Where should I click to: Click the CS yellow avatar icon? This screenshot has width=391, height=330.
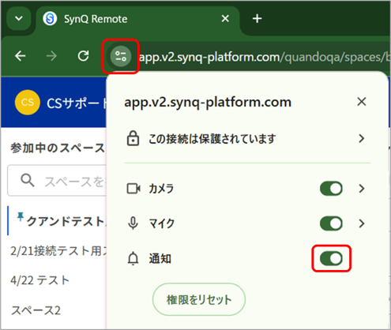(28, 103)
